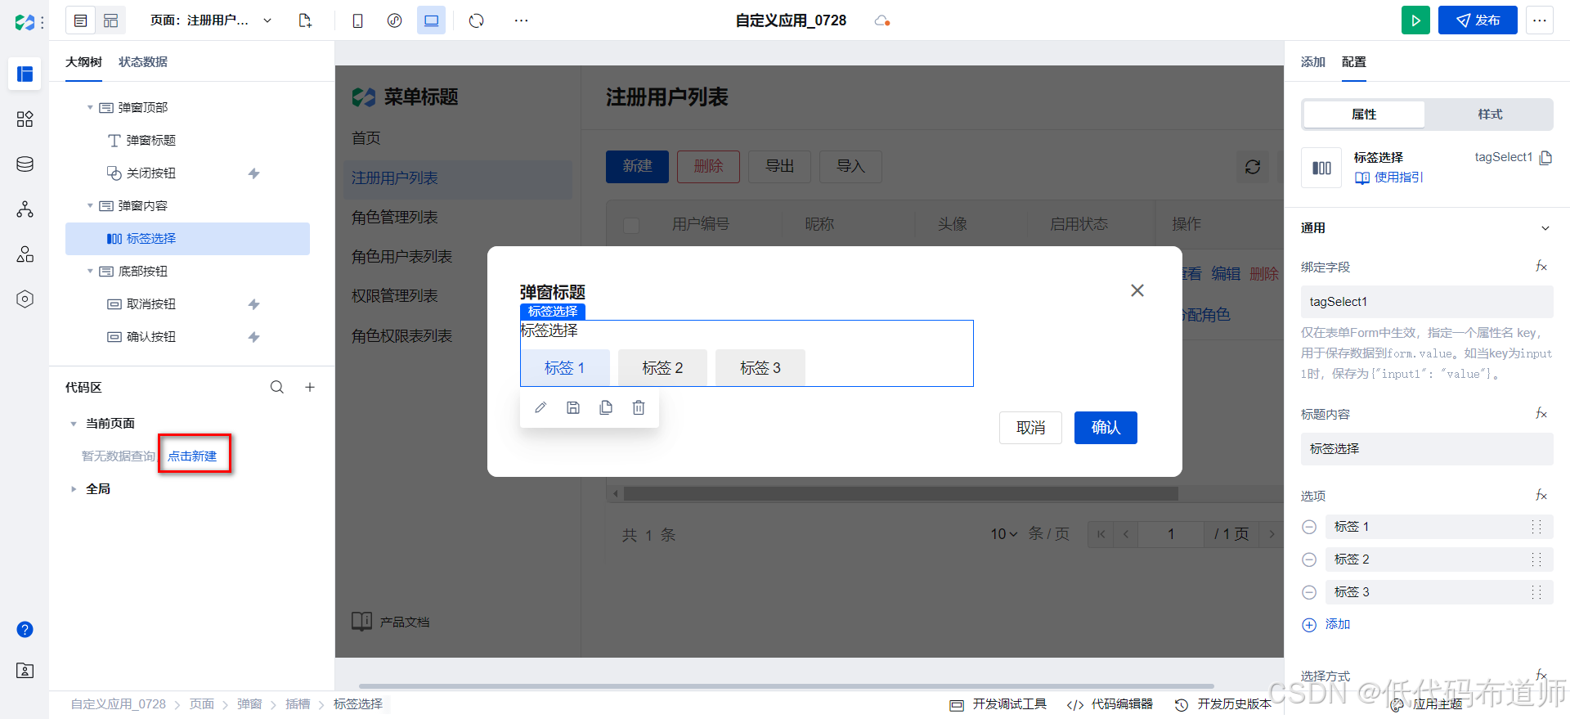The width and height of the screenshot is (1570, 719).
Task: Collapse the 当前页面 section
Action: pos(73,424)
